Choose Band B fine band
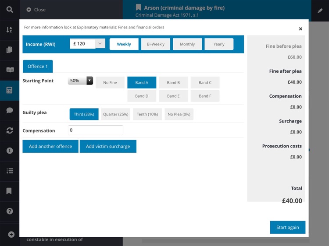This screenshot has width=329, height=246. click(173, 82)
